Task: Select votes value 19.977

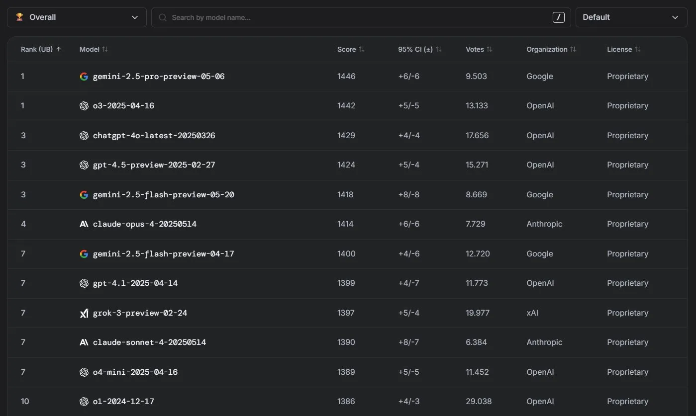Action: point(478,313)
